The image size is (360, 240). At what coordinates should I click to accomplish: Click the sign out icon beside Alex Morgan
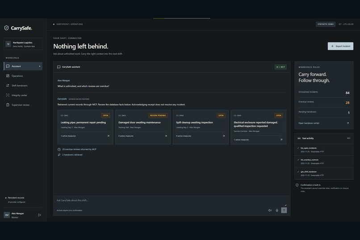pyautogui.click(x=39, y=215)
